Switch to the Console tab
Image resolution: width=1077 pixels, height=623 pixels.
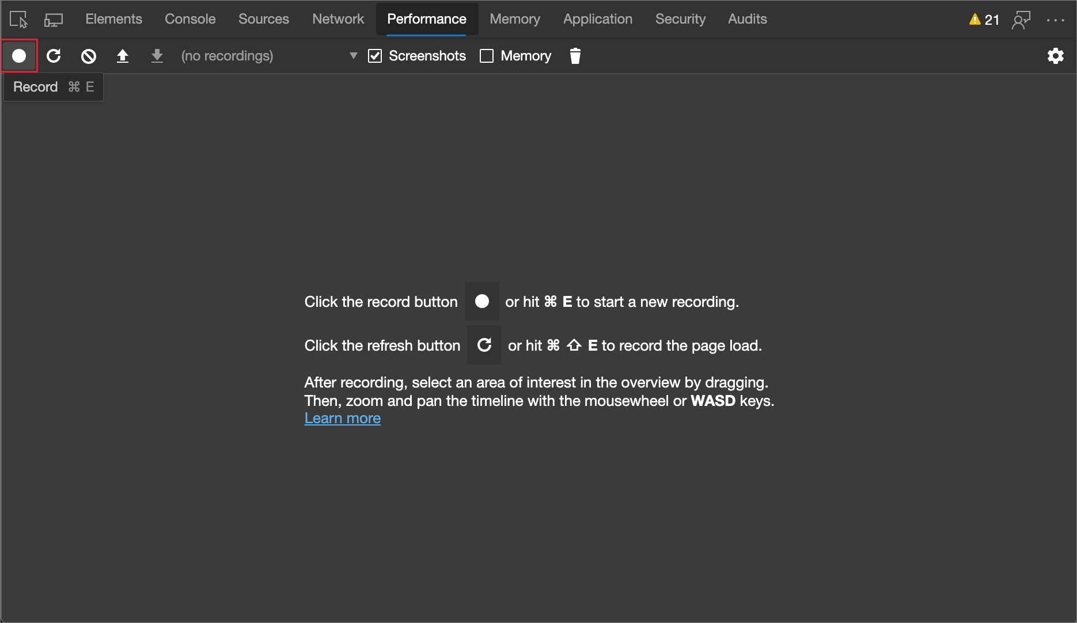[190, 19]
